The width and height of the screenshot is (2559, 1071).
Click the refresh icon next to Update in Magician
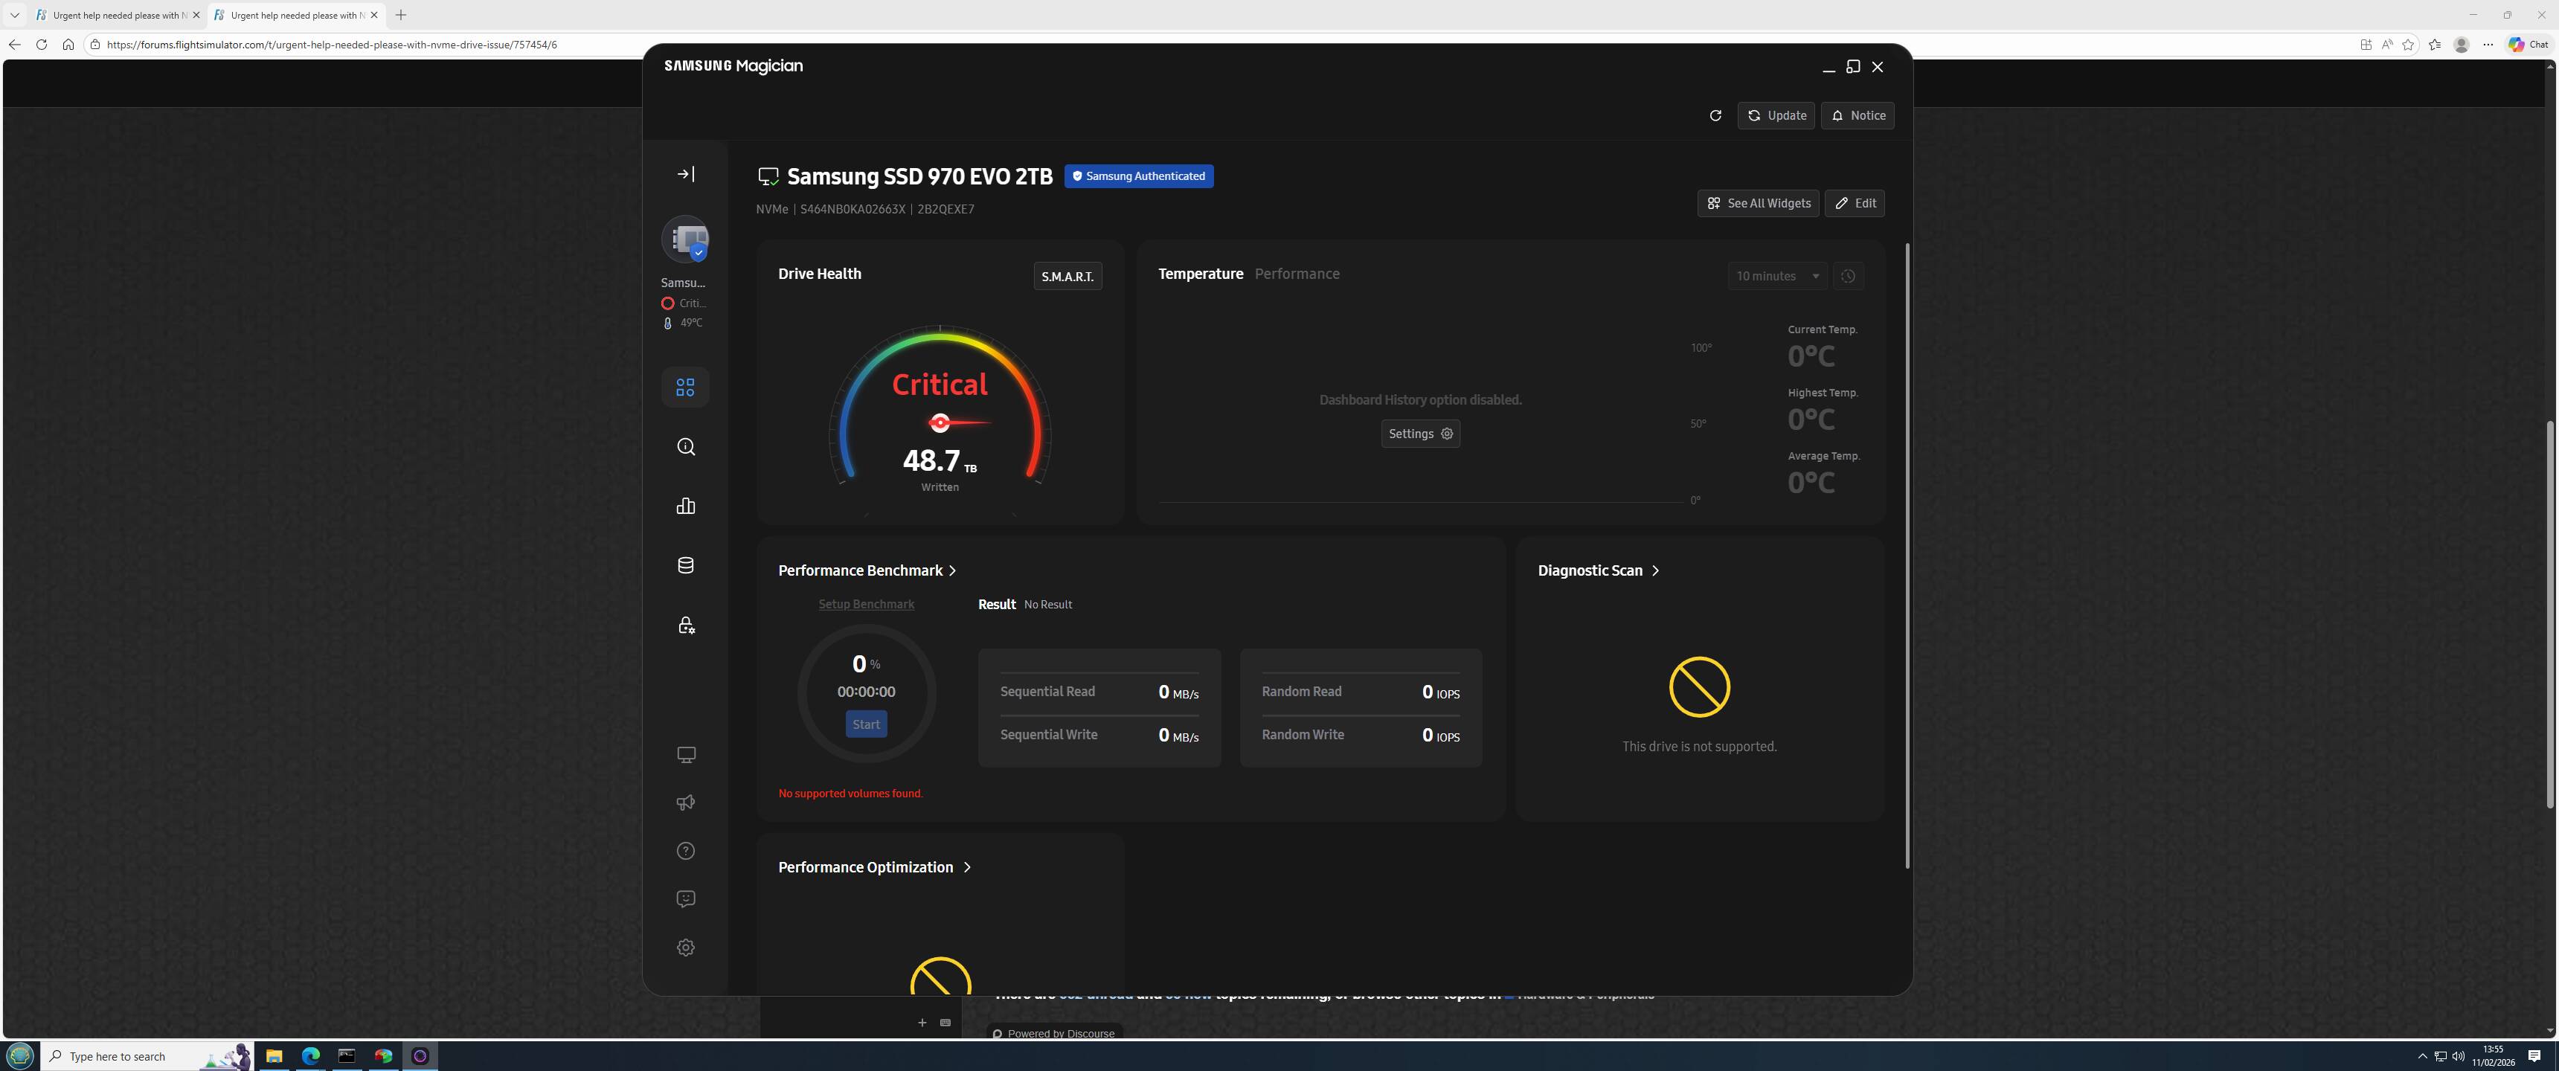(1715, 115)
